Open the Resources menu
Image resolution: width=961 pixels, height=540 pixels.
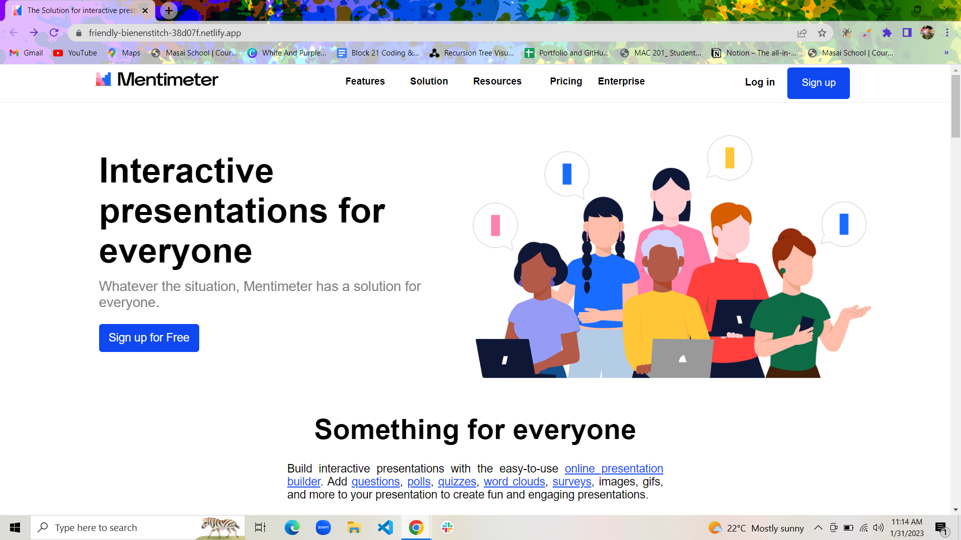(x=497, y=81)
